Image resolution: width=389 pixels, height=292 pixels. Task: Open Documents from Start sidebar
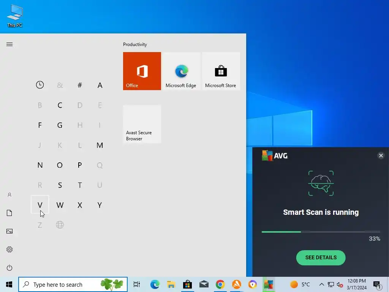(9, 213)
